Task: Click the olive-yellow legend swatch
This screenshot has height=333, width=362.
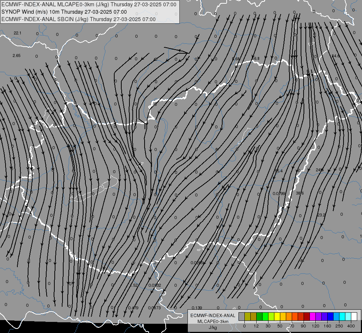Action: 247,316
